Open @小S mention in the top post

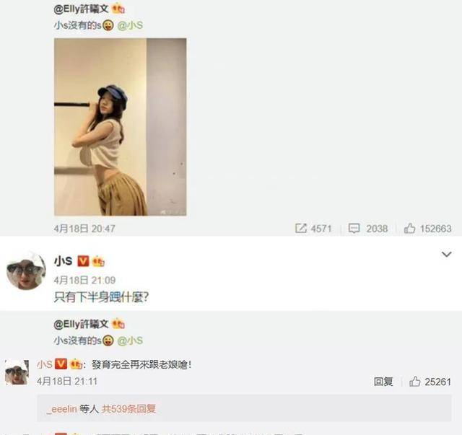tap(130, 25)
